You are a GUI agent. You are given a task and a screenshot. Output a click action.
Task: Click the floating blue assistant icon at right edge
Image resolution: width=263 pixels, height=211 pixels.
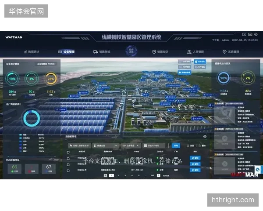point(258,170)
